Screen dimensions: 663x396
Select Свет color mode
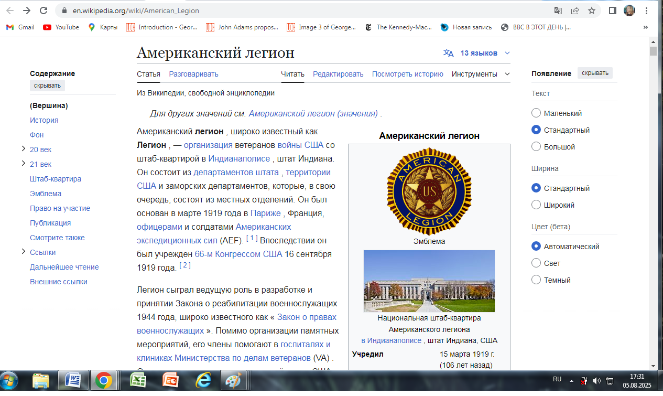pos(536,263)
